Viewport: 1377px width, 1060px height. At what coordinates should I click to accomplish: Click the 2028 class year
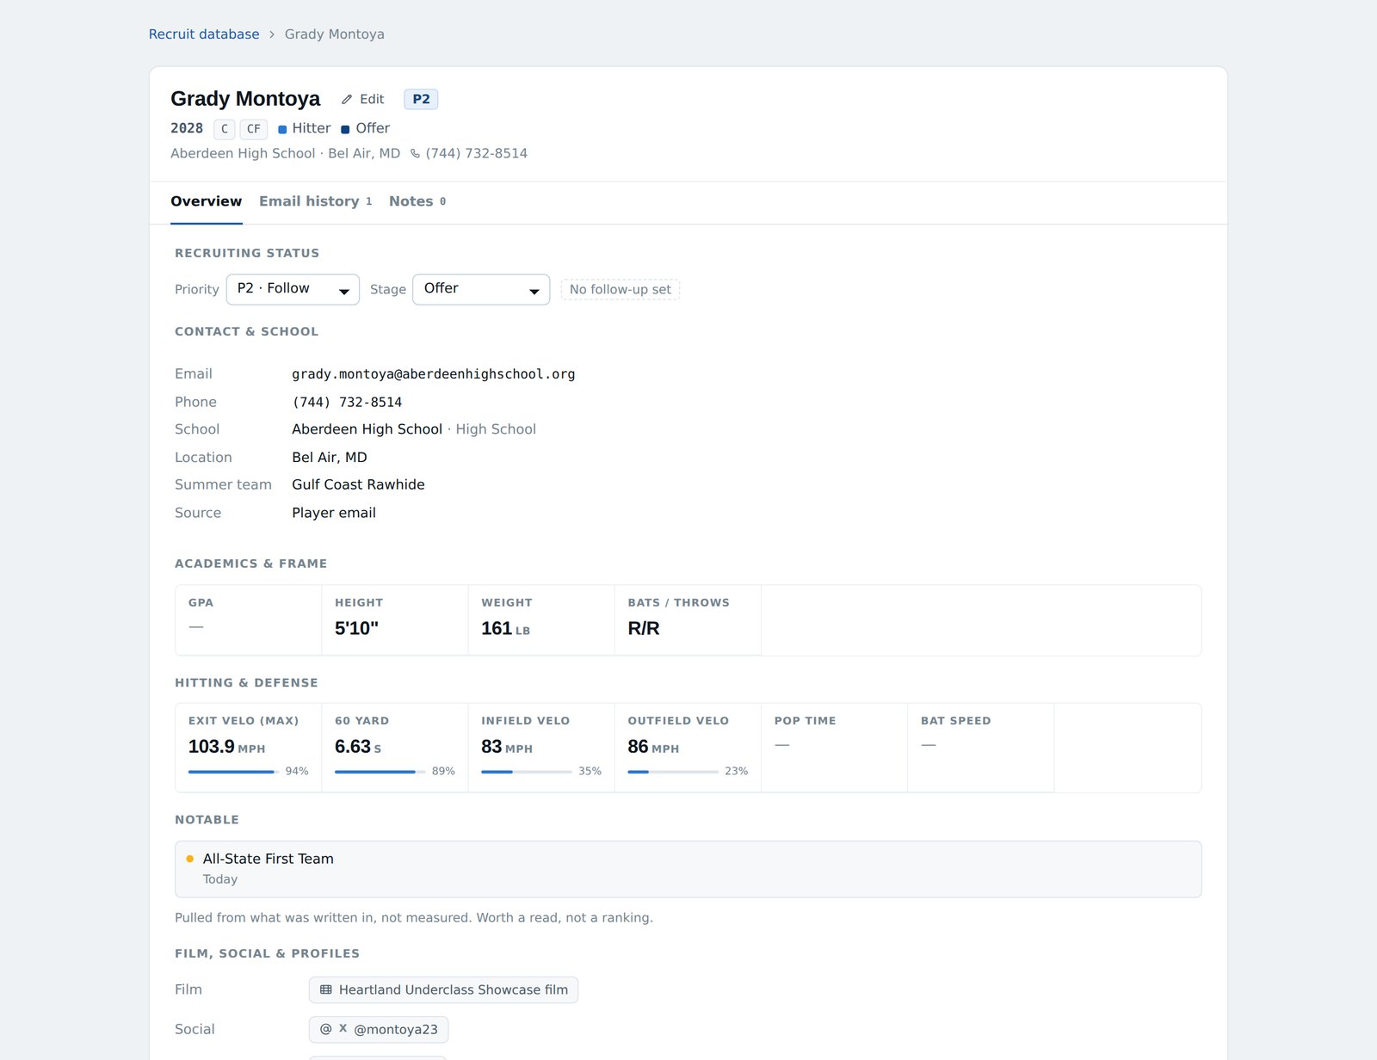click(187, 128)
